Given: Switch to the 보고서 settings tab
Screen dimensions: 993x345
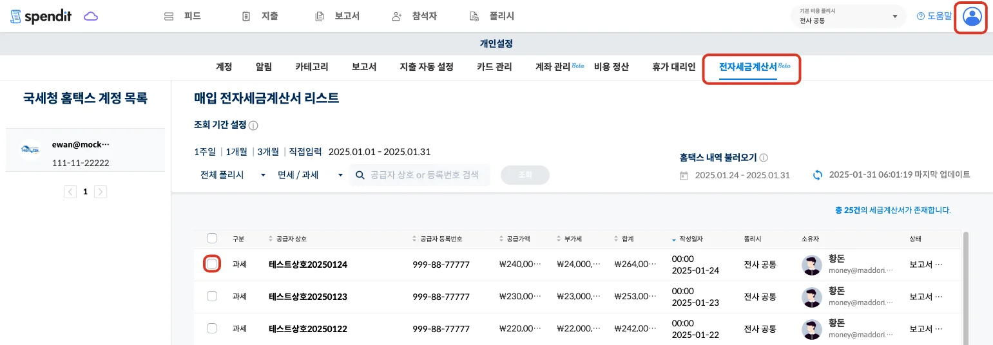Looking at the screenshot, I should point(364,67).
